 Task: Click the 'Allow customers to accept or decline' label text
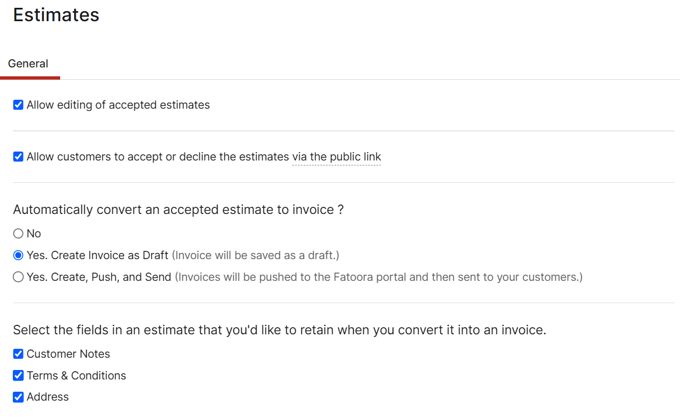(x=158, y=157)
